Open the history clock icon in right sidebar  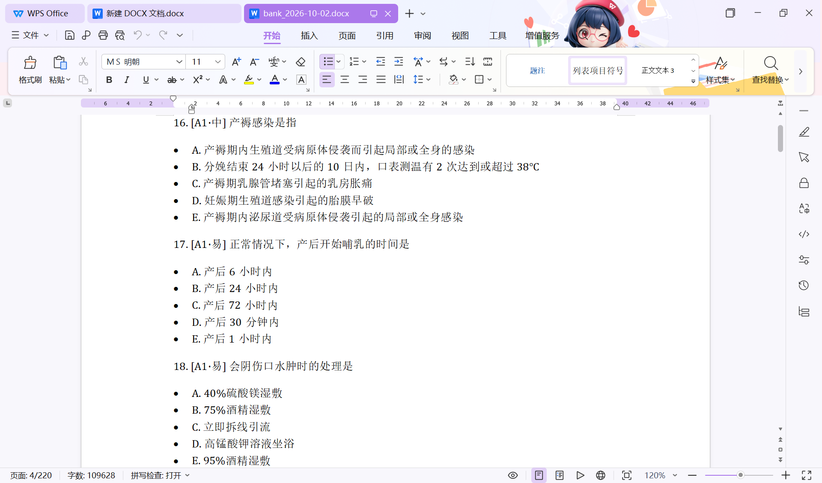(804, 285)
